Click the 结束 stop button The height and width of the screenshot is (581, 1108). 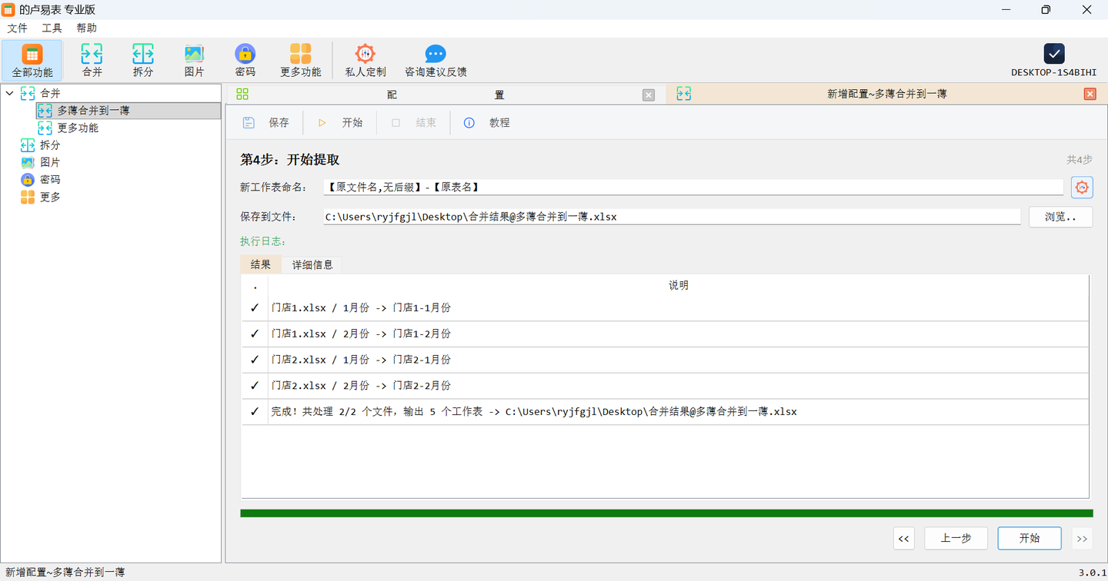pyautogui.click(x=414, y=123)
